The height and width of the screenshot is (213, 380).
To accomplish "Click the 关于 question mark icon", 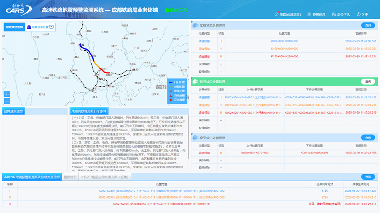I will click(x=358, y=14).
